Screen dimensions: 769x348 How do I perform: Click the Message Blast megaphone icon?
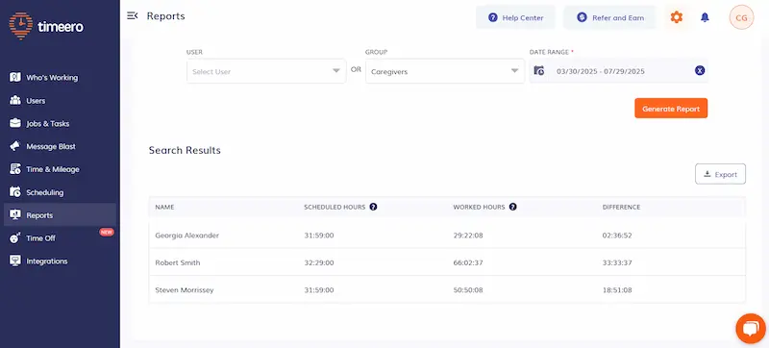[x=15, y=146]
